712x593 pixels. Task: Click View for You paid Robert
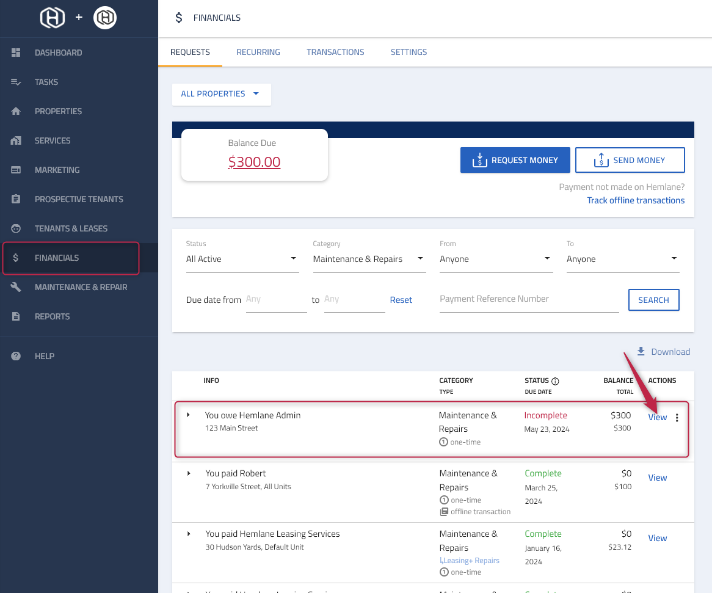coord(657,478)
